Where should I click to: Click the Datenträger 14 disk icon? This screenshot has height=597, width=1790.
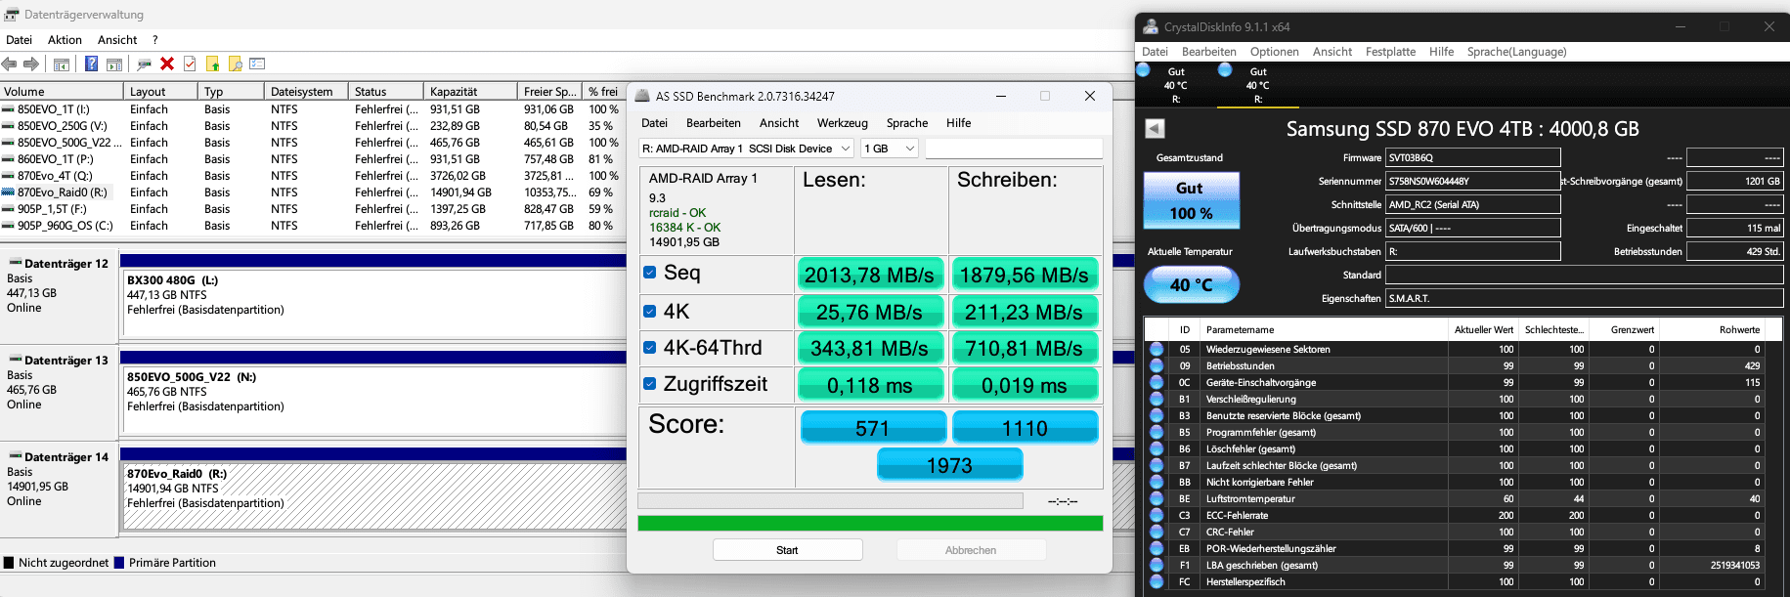point(16,456)
